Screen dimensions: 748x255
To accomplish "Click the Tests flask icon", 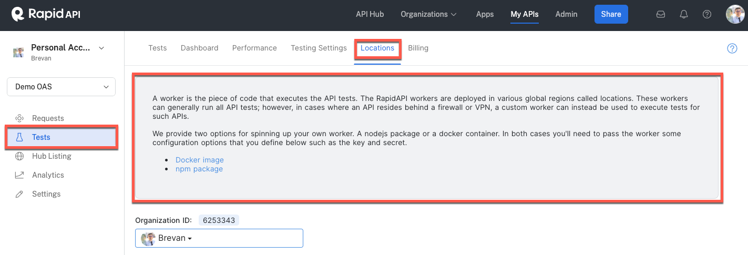I will tap(19, 137).
